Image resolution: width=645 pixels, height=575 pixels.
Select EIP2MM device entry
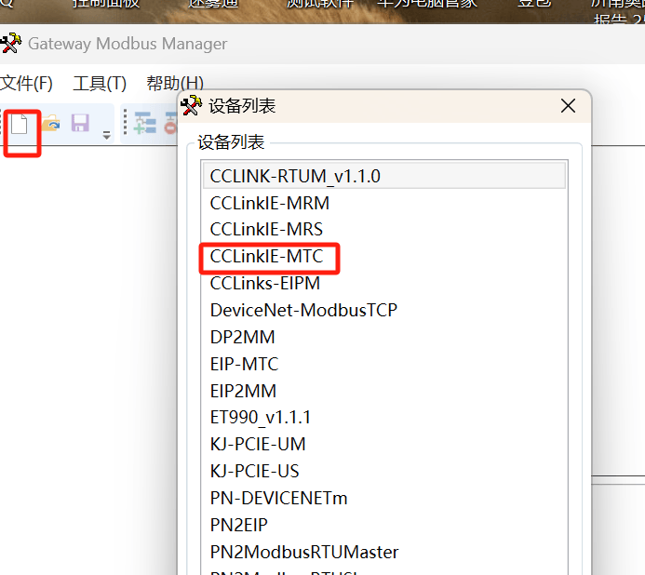[x=384, y=391]
